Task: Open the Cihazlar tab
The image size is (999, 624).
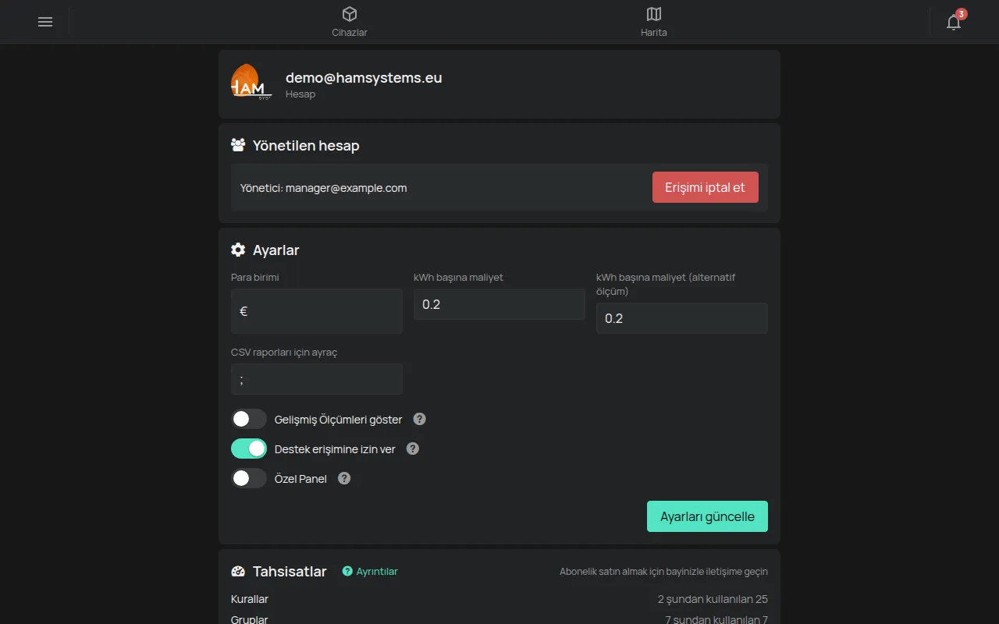Action: [x=350, y=22]
